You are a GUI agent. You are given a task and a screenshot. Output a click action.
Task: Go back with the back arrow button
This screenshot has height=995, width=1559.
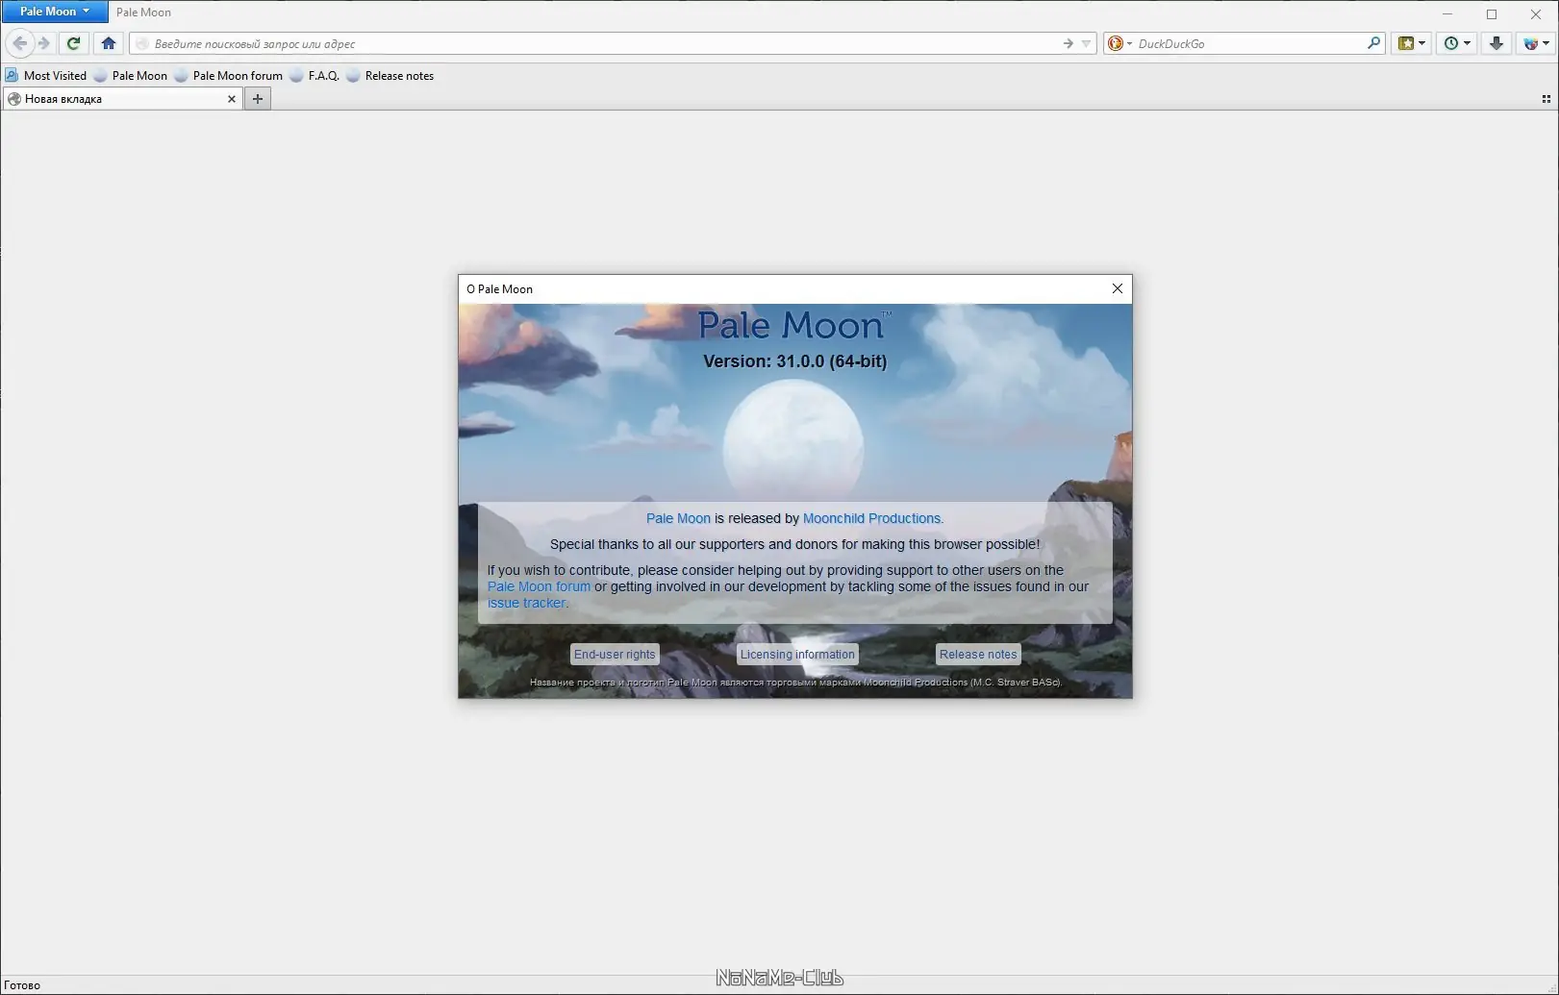[x=20, y=43]
